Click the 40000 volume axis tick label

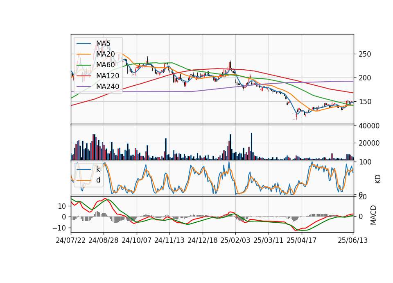369,126
